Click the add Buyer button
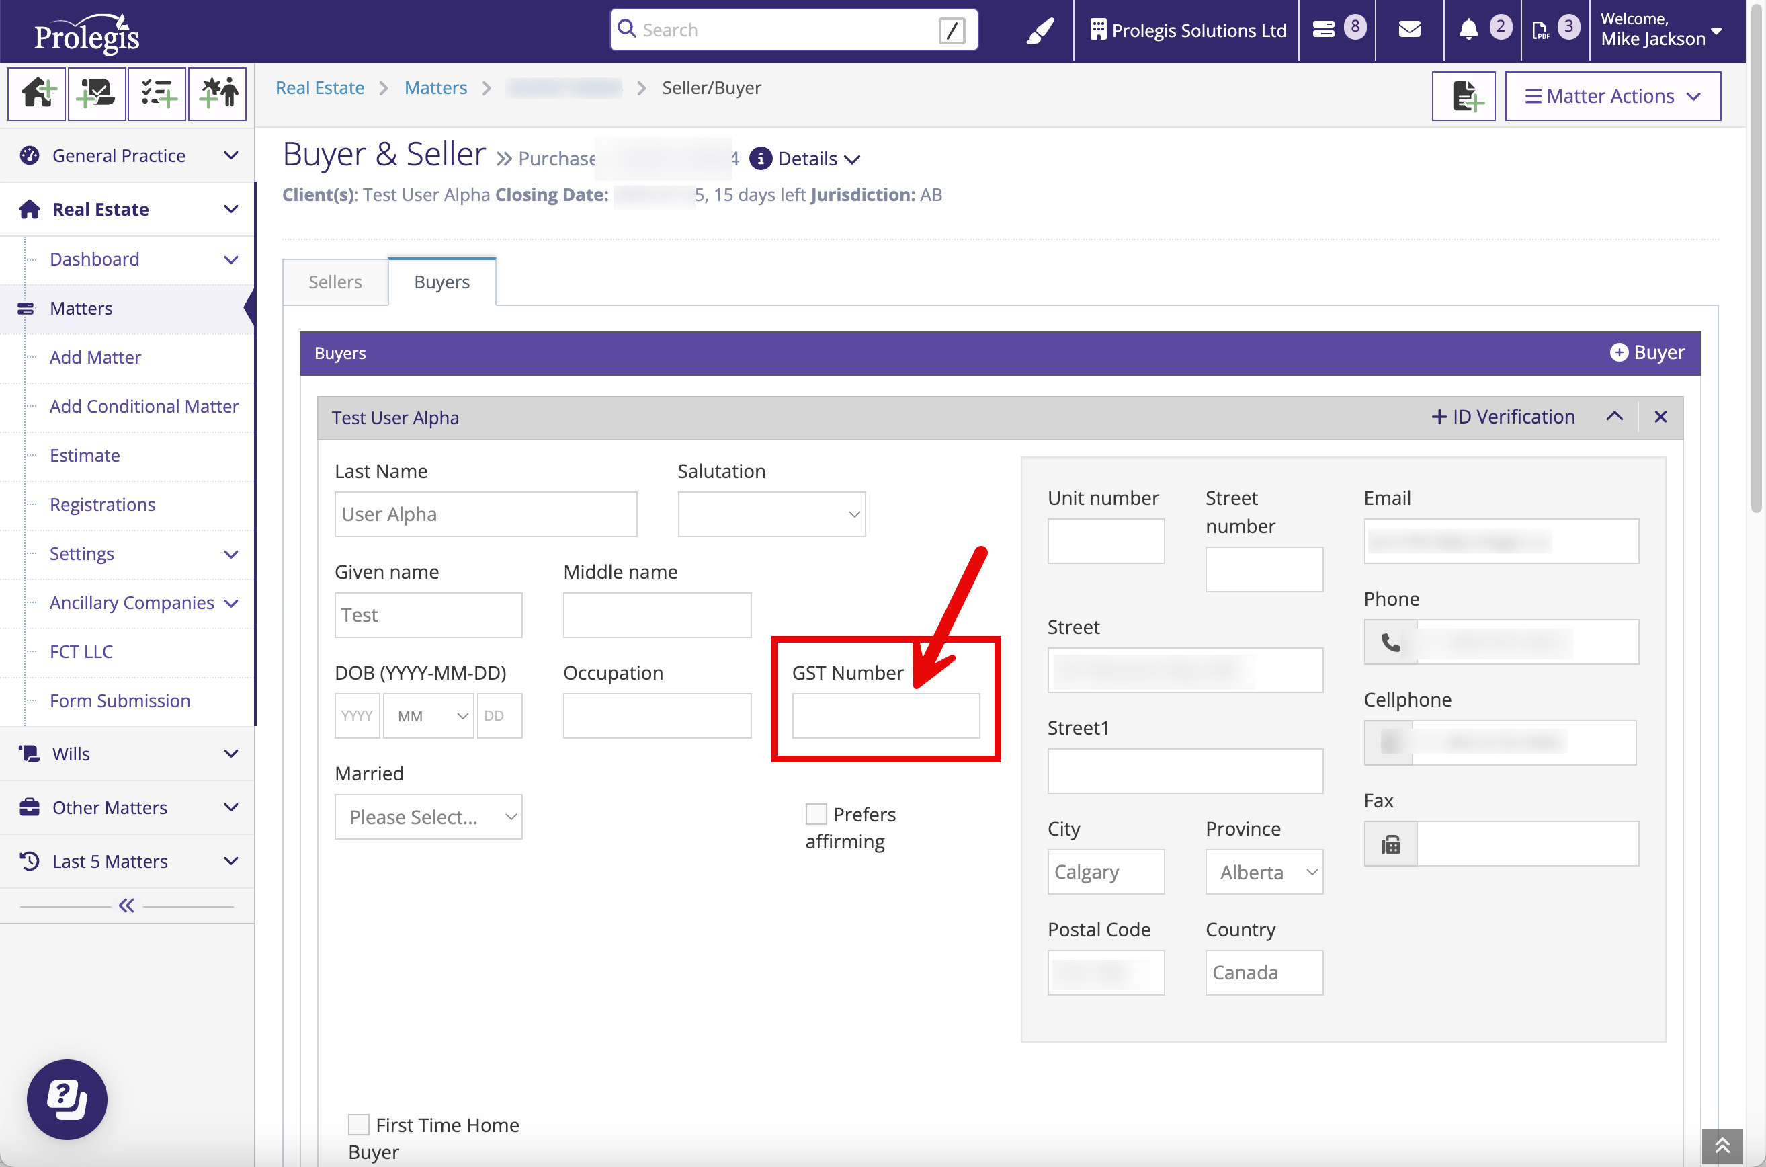 click(1647, 353)
